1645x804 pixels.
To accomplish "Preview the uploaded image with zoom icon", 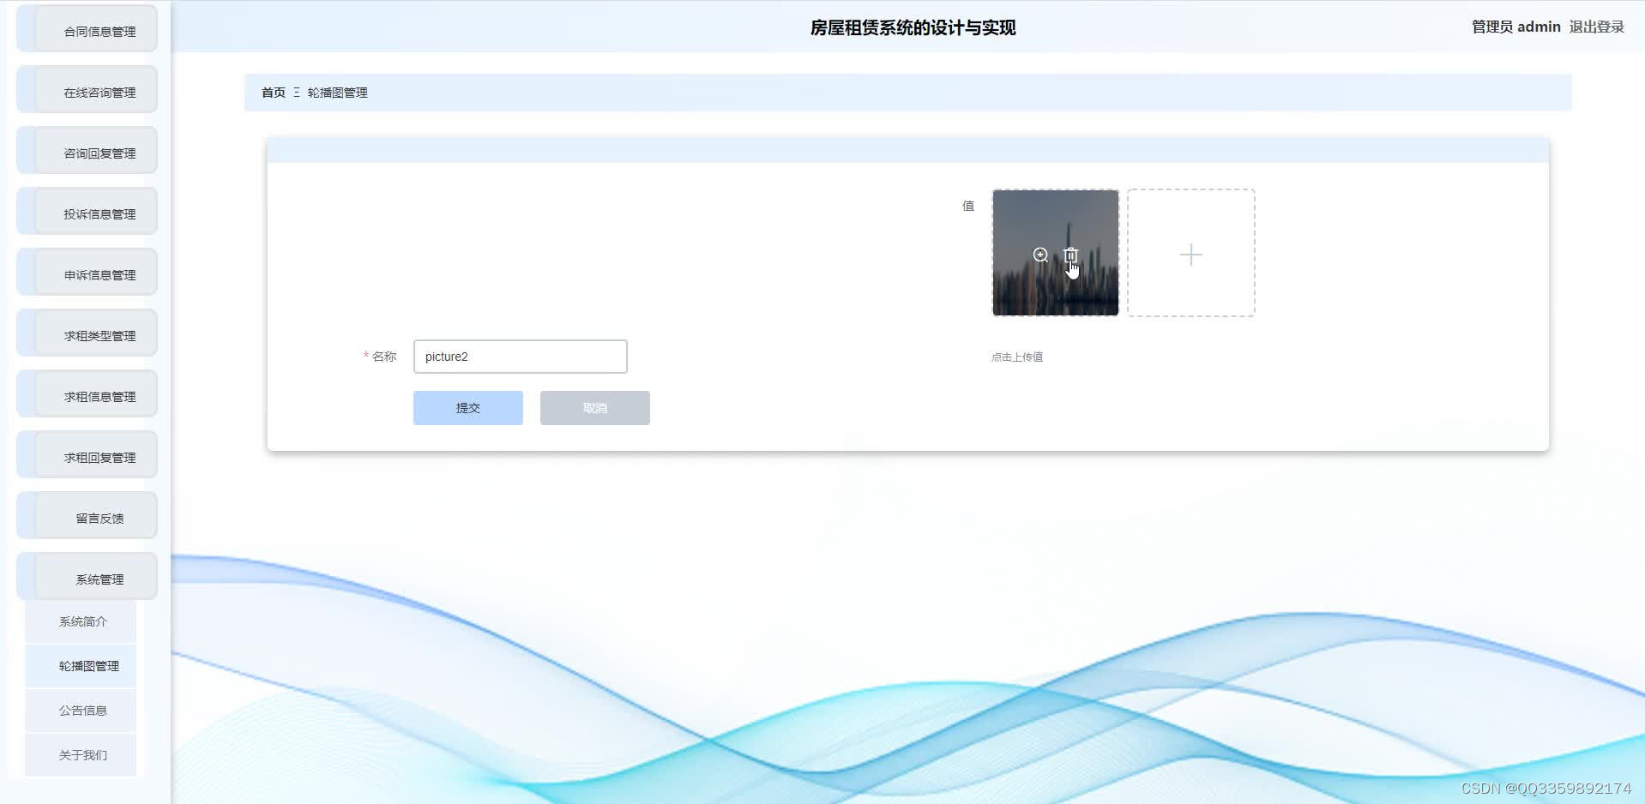I will click(1040, 255).
